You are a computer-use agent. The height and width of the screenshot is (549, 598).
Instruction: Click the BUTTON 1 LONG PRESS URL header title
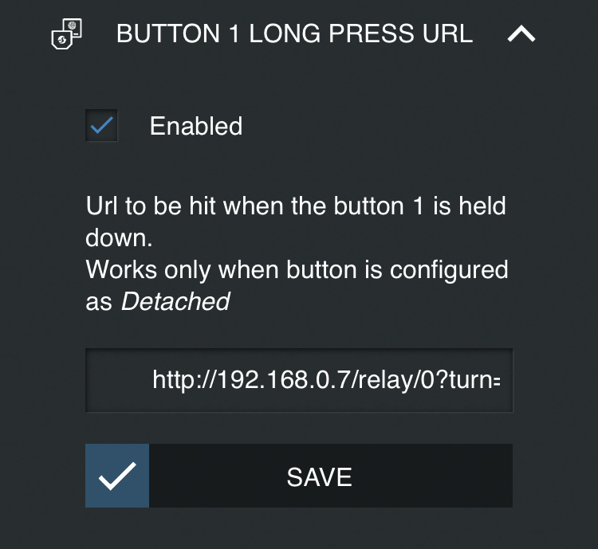(294, 33)
